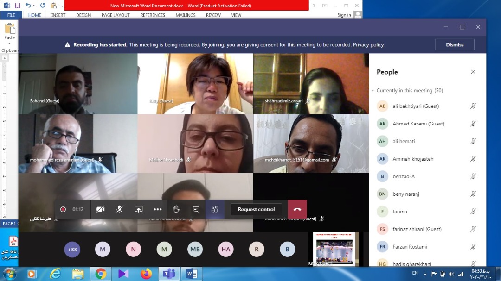Screen dimensions: 501x281
Task: Select farinaz shirani (Guest) participant
Action: click(427, 229)
